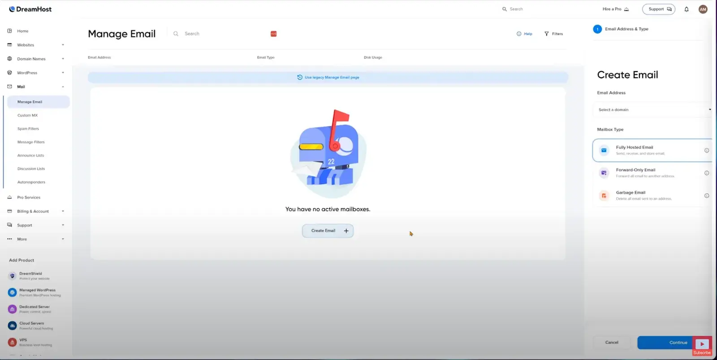Show info for Garbage Email

[707, 196]
